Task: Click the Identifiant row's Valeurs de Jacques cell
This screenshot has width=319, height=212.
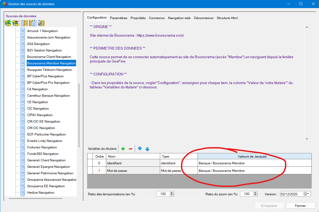Action: pos(254,163)
